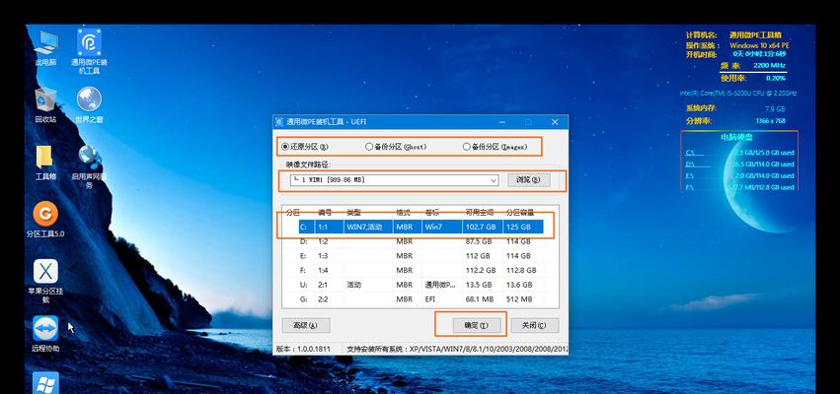
Task: Close the dialog with the X button
Action: click(555, 122)
